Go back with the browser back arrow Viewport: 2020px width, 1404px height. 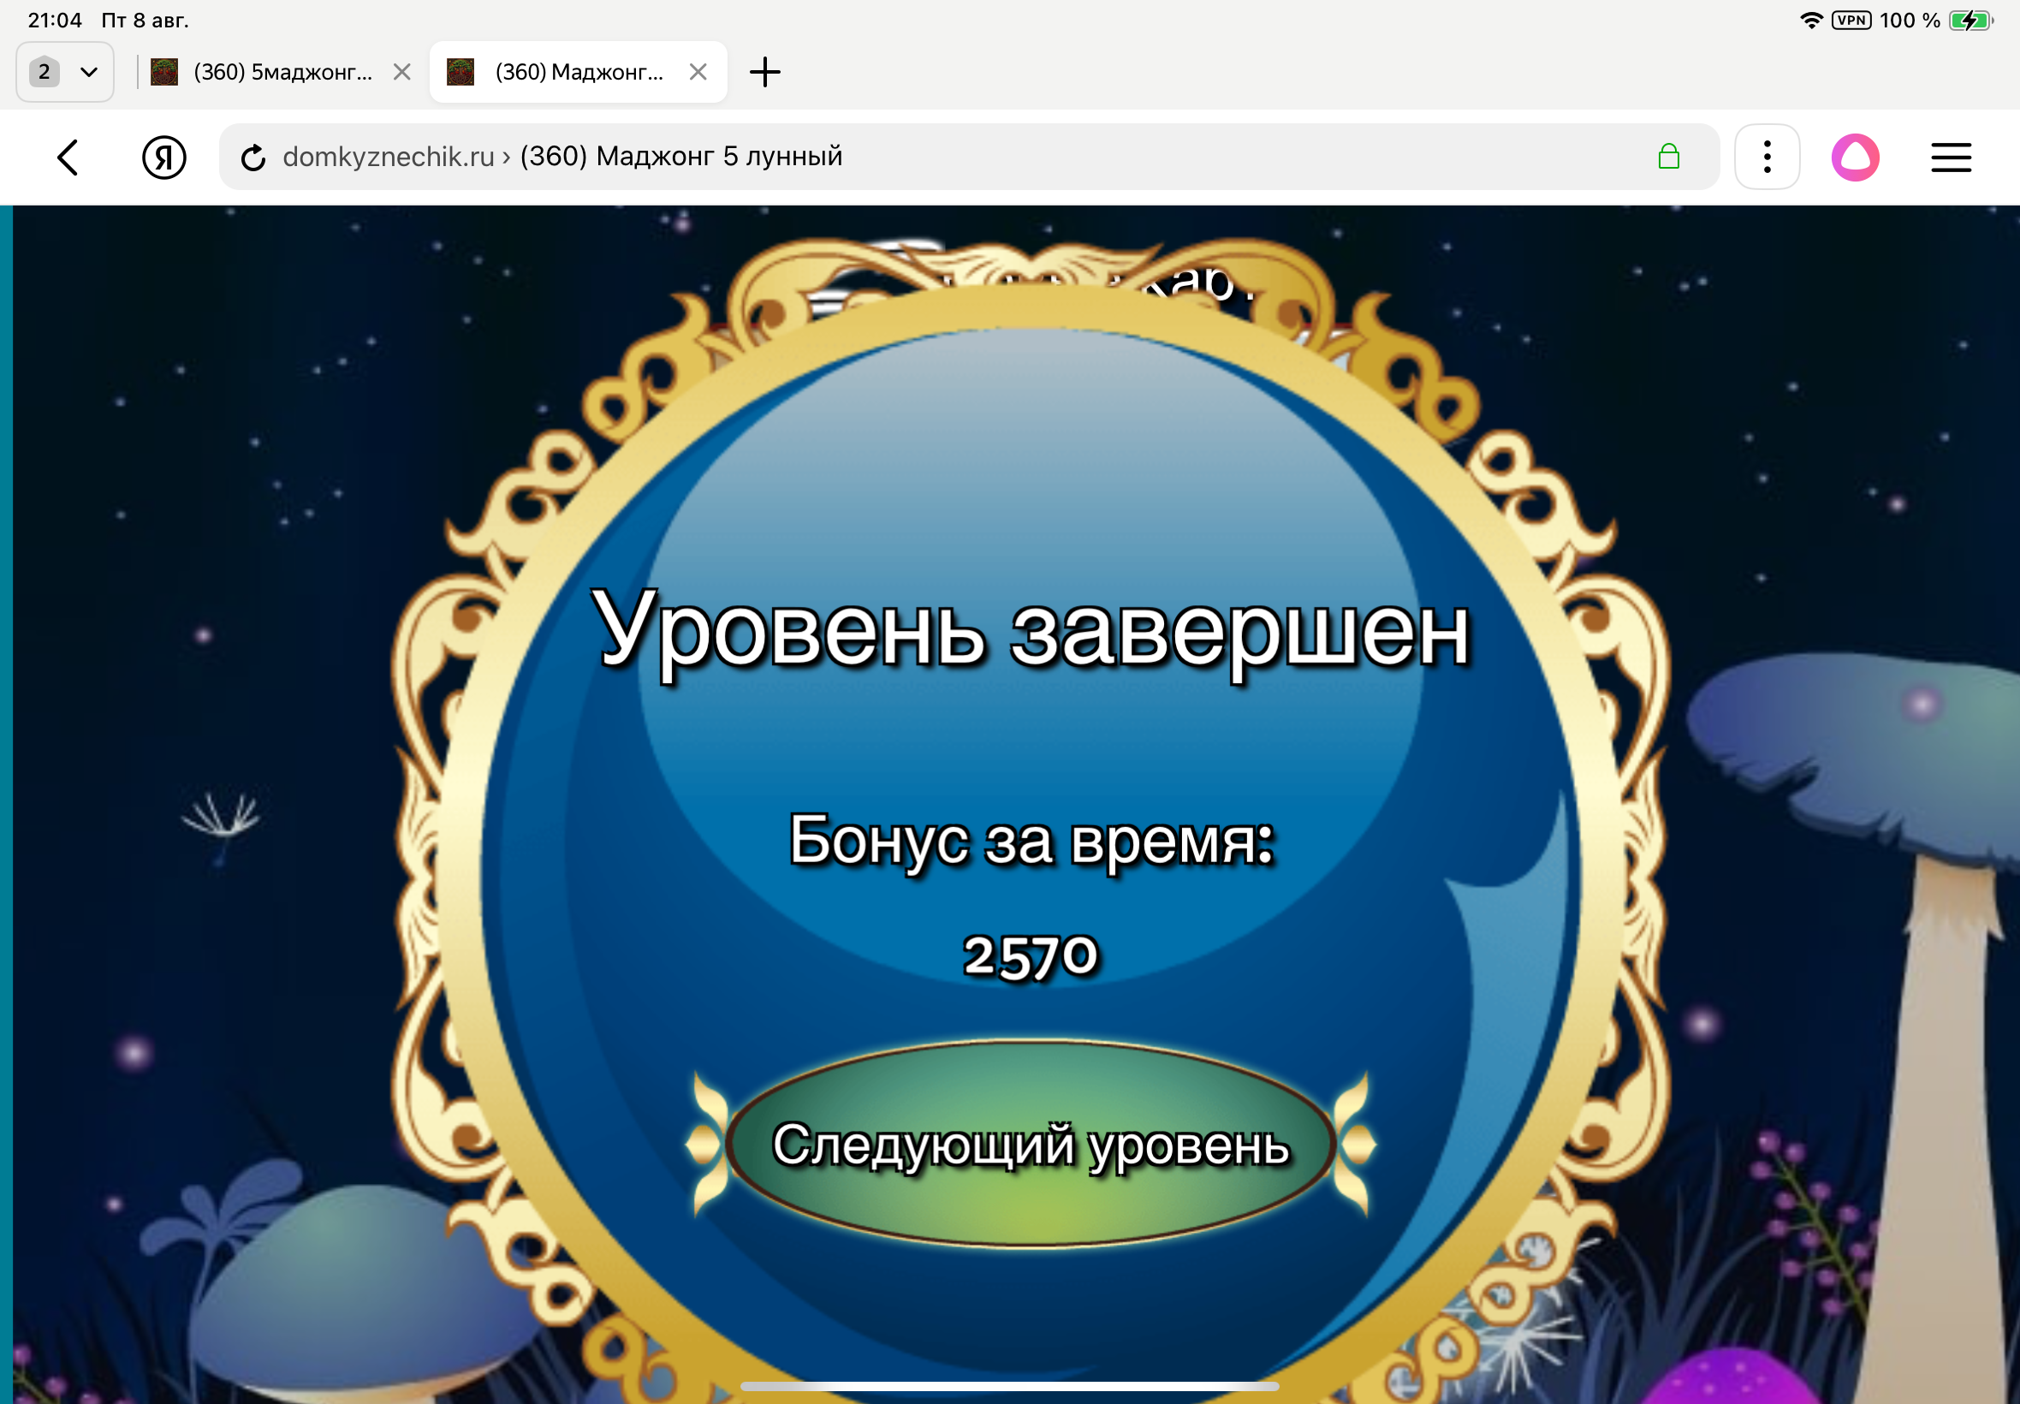click(68, 158)
